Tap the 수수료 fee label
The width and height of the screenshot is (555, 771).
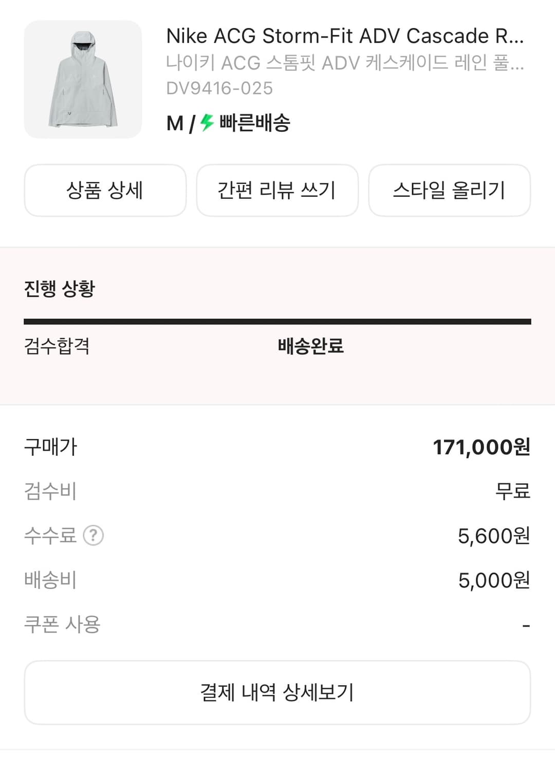[x=50, y=536]
